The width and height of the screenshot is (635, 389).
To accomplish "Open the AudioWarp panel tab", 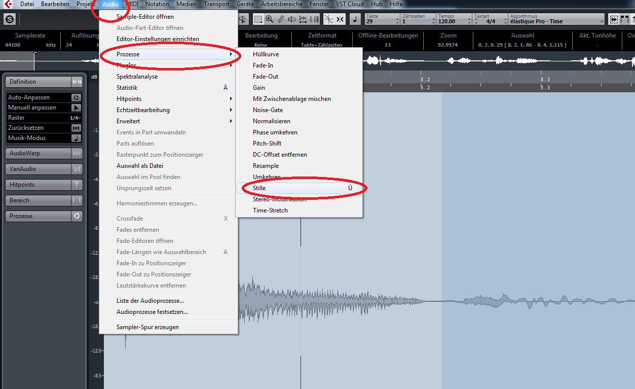I will (x=38, y=153).
